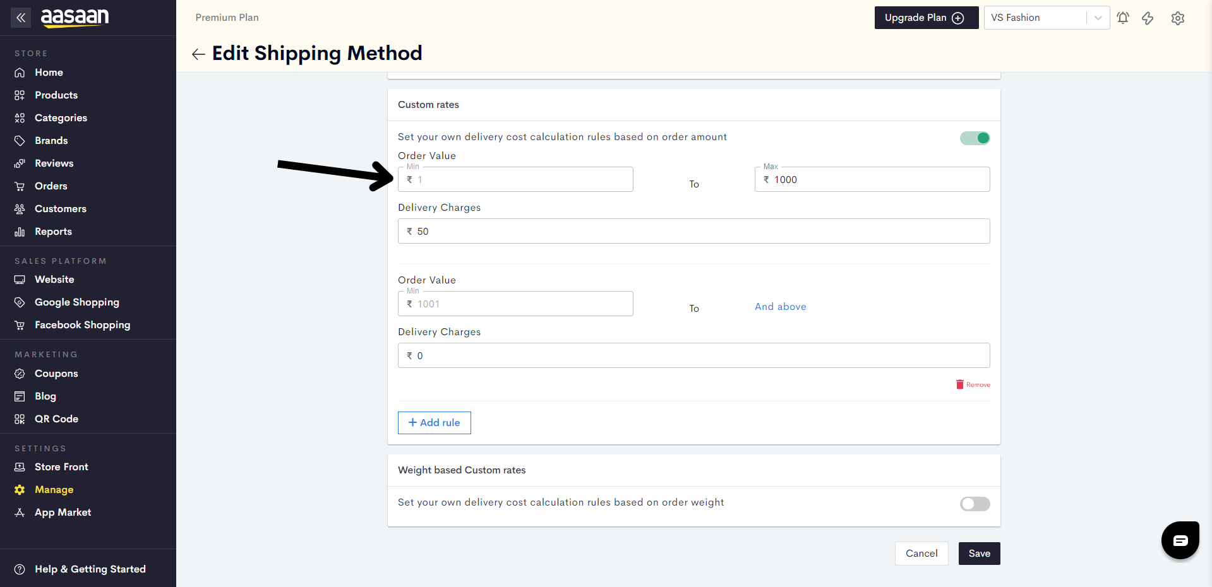Open settings gear icon in header
The width and height of the screenshot is (1212, 587).
(1178, 18)
